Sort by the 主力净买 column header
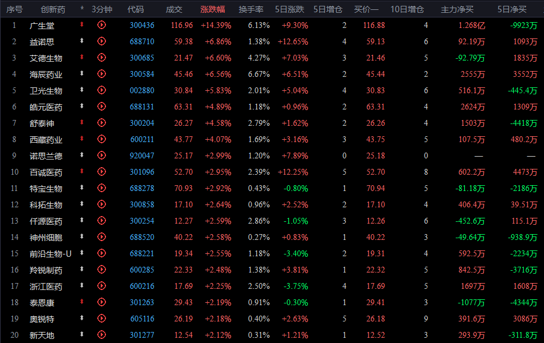This screenshot has width=544, height=343. (457, 9)
